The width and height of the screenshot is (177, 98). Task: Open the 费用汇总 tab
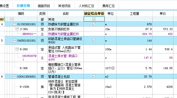108,6
